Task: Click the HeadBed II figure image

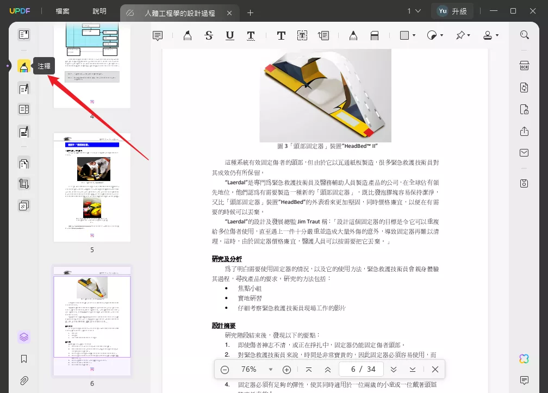Action: pyautogui.click(x=325, y=96)
